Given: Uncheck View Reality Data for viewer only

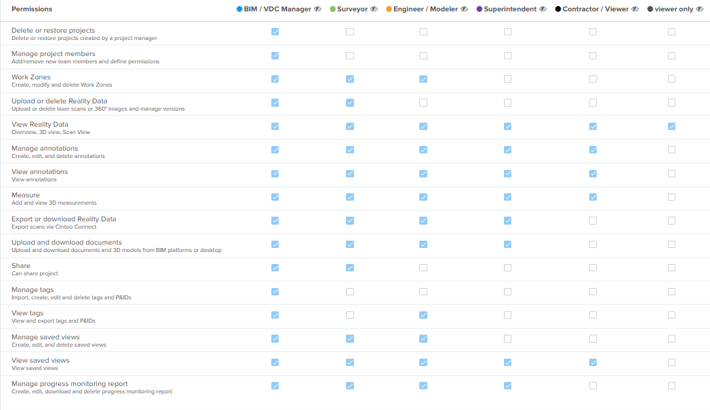Looking at the screenshot, I should [671, 127].
